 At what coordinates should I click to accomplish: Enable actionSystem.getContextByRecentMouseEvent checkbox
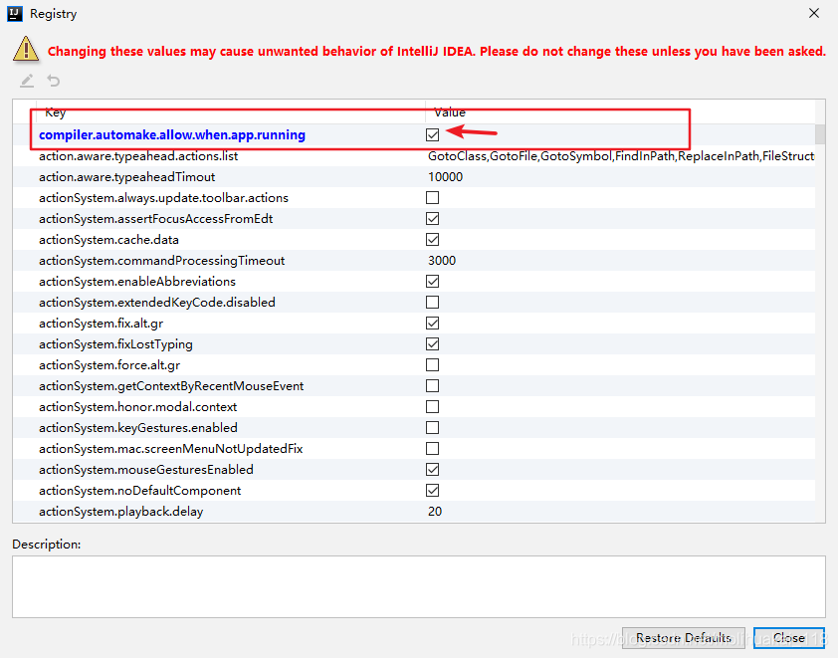tap(432, 385)
